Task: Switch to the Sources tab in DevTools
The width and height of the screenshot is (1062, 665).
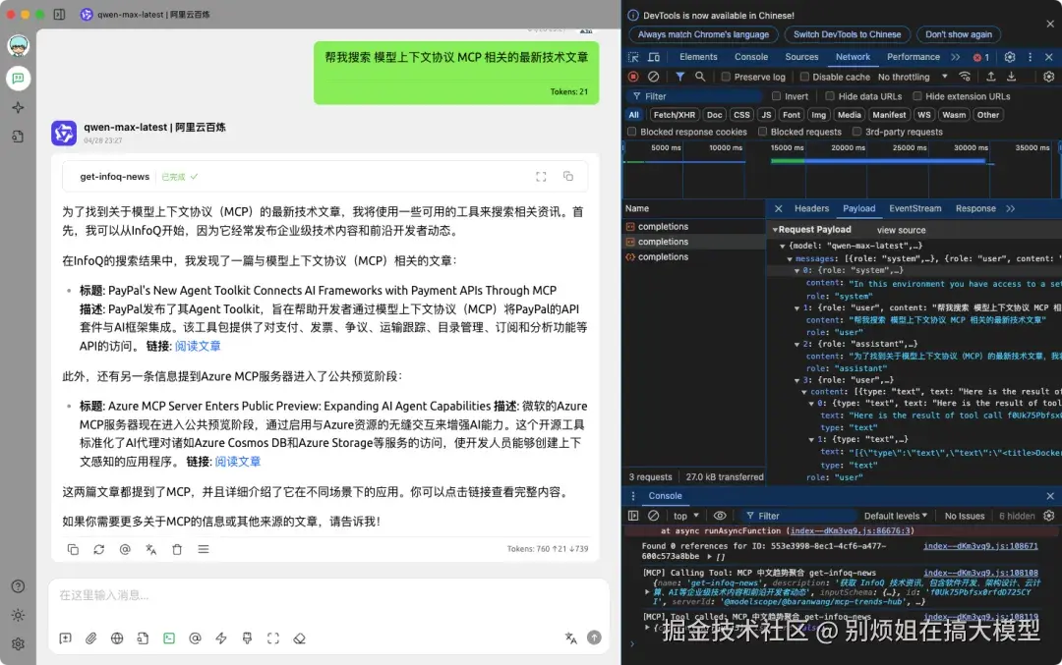Action: (802, 56)
